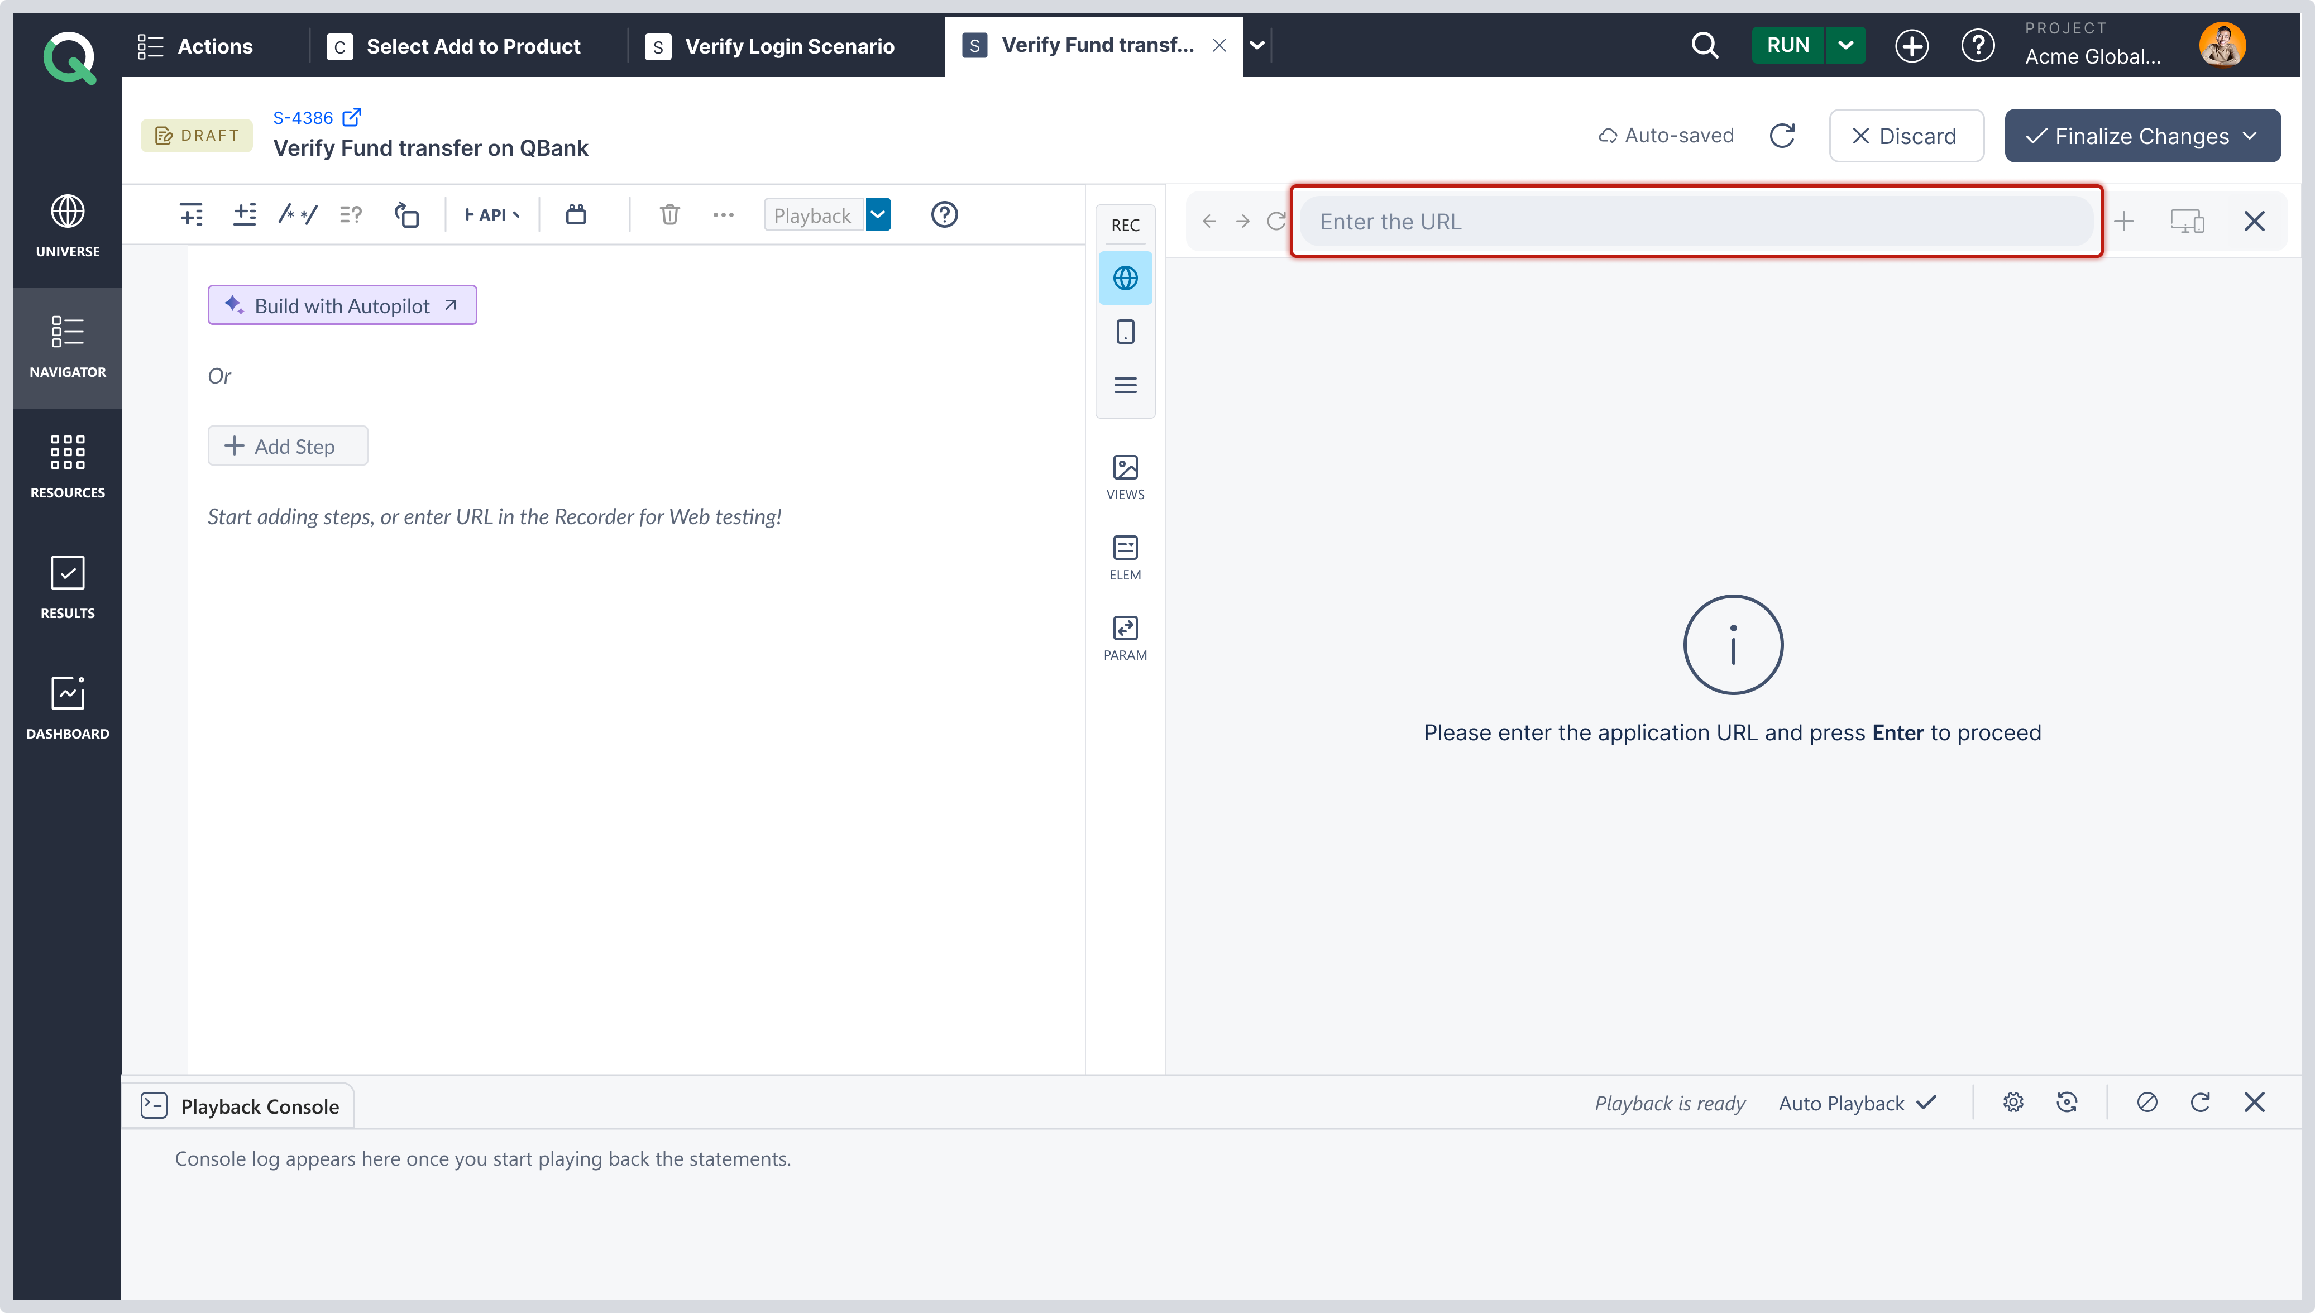This screenshot has width=2315, height=1313.
Task: Open the RUN options dropdown arrow
Action: click(x=1845, y=45)
